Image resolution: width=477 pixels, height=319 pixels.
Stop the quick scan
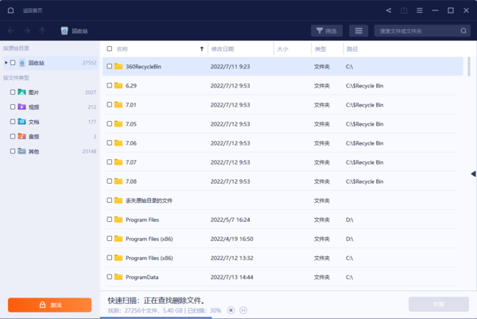[231, 309]
